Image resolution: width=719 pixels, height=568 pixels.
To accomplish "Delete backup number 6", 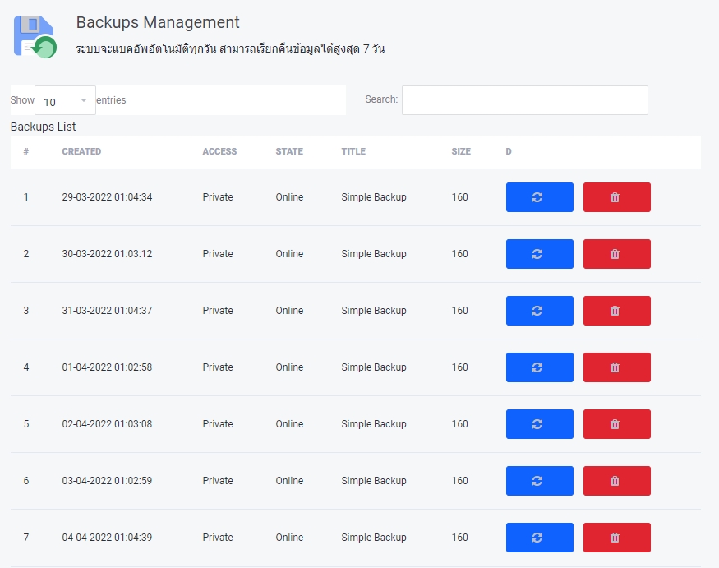I will point(616,481).
